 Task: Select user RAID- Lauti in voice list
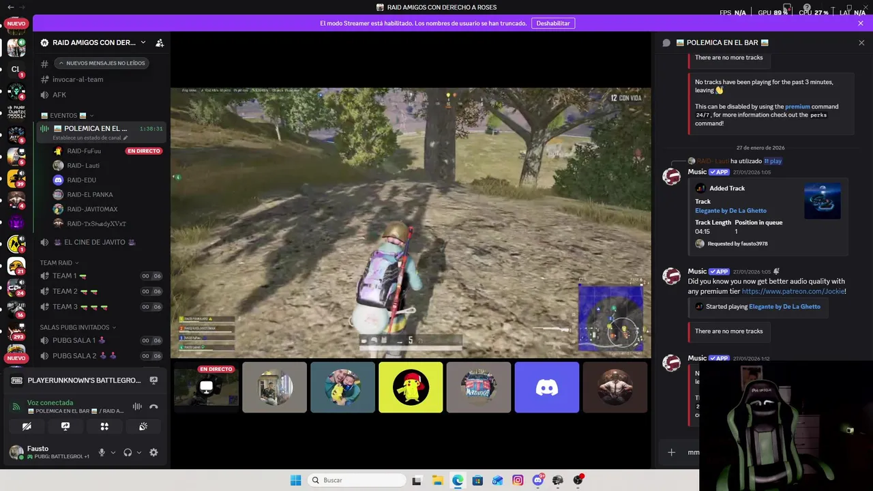point(83,166)
